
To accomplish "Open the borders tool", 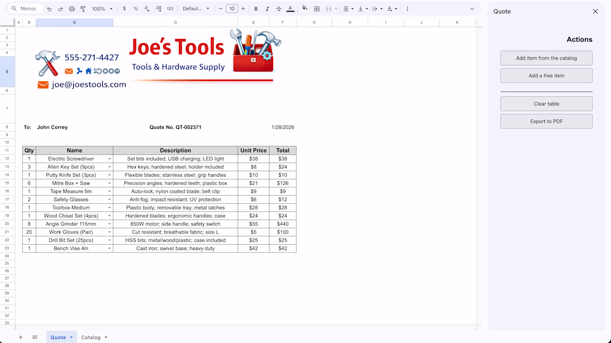I will [x=317, y=8].
